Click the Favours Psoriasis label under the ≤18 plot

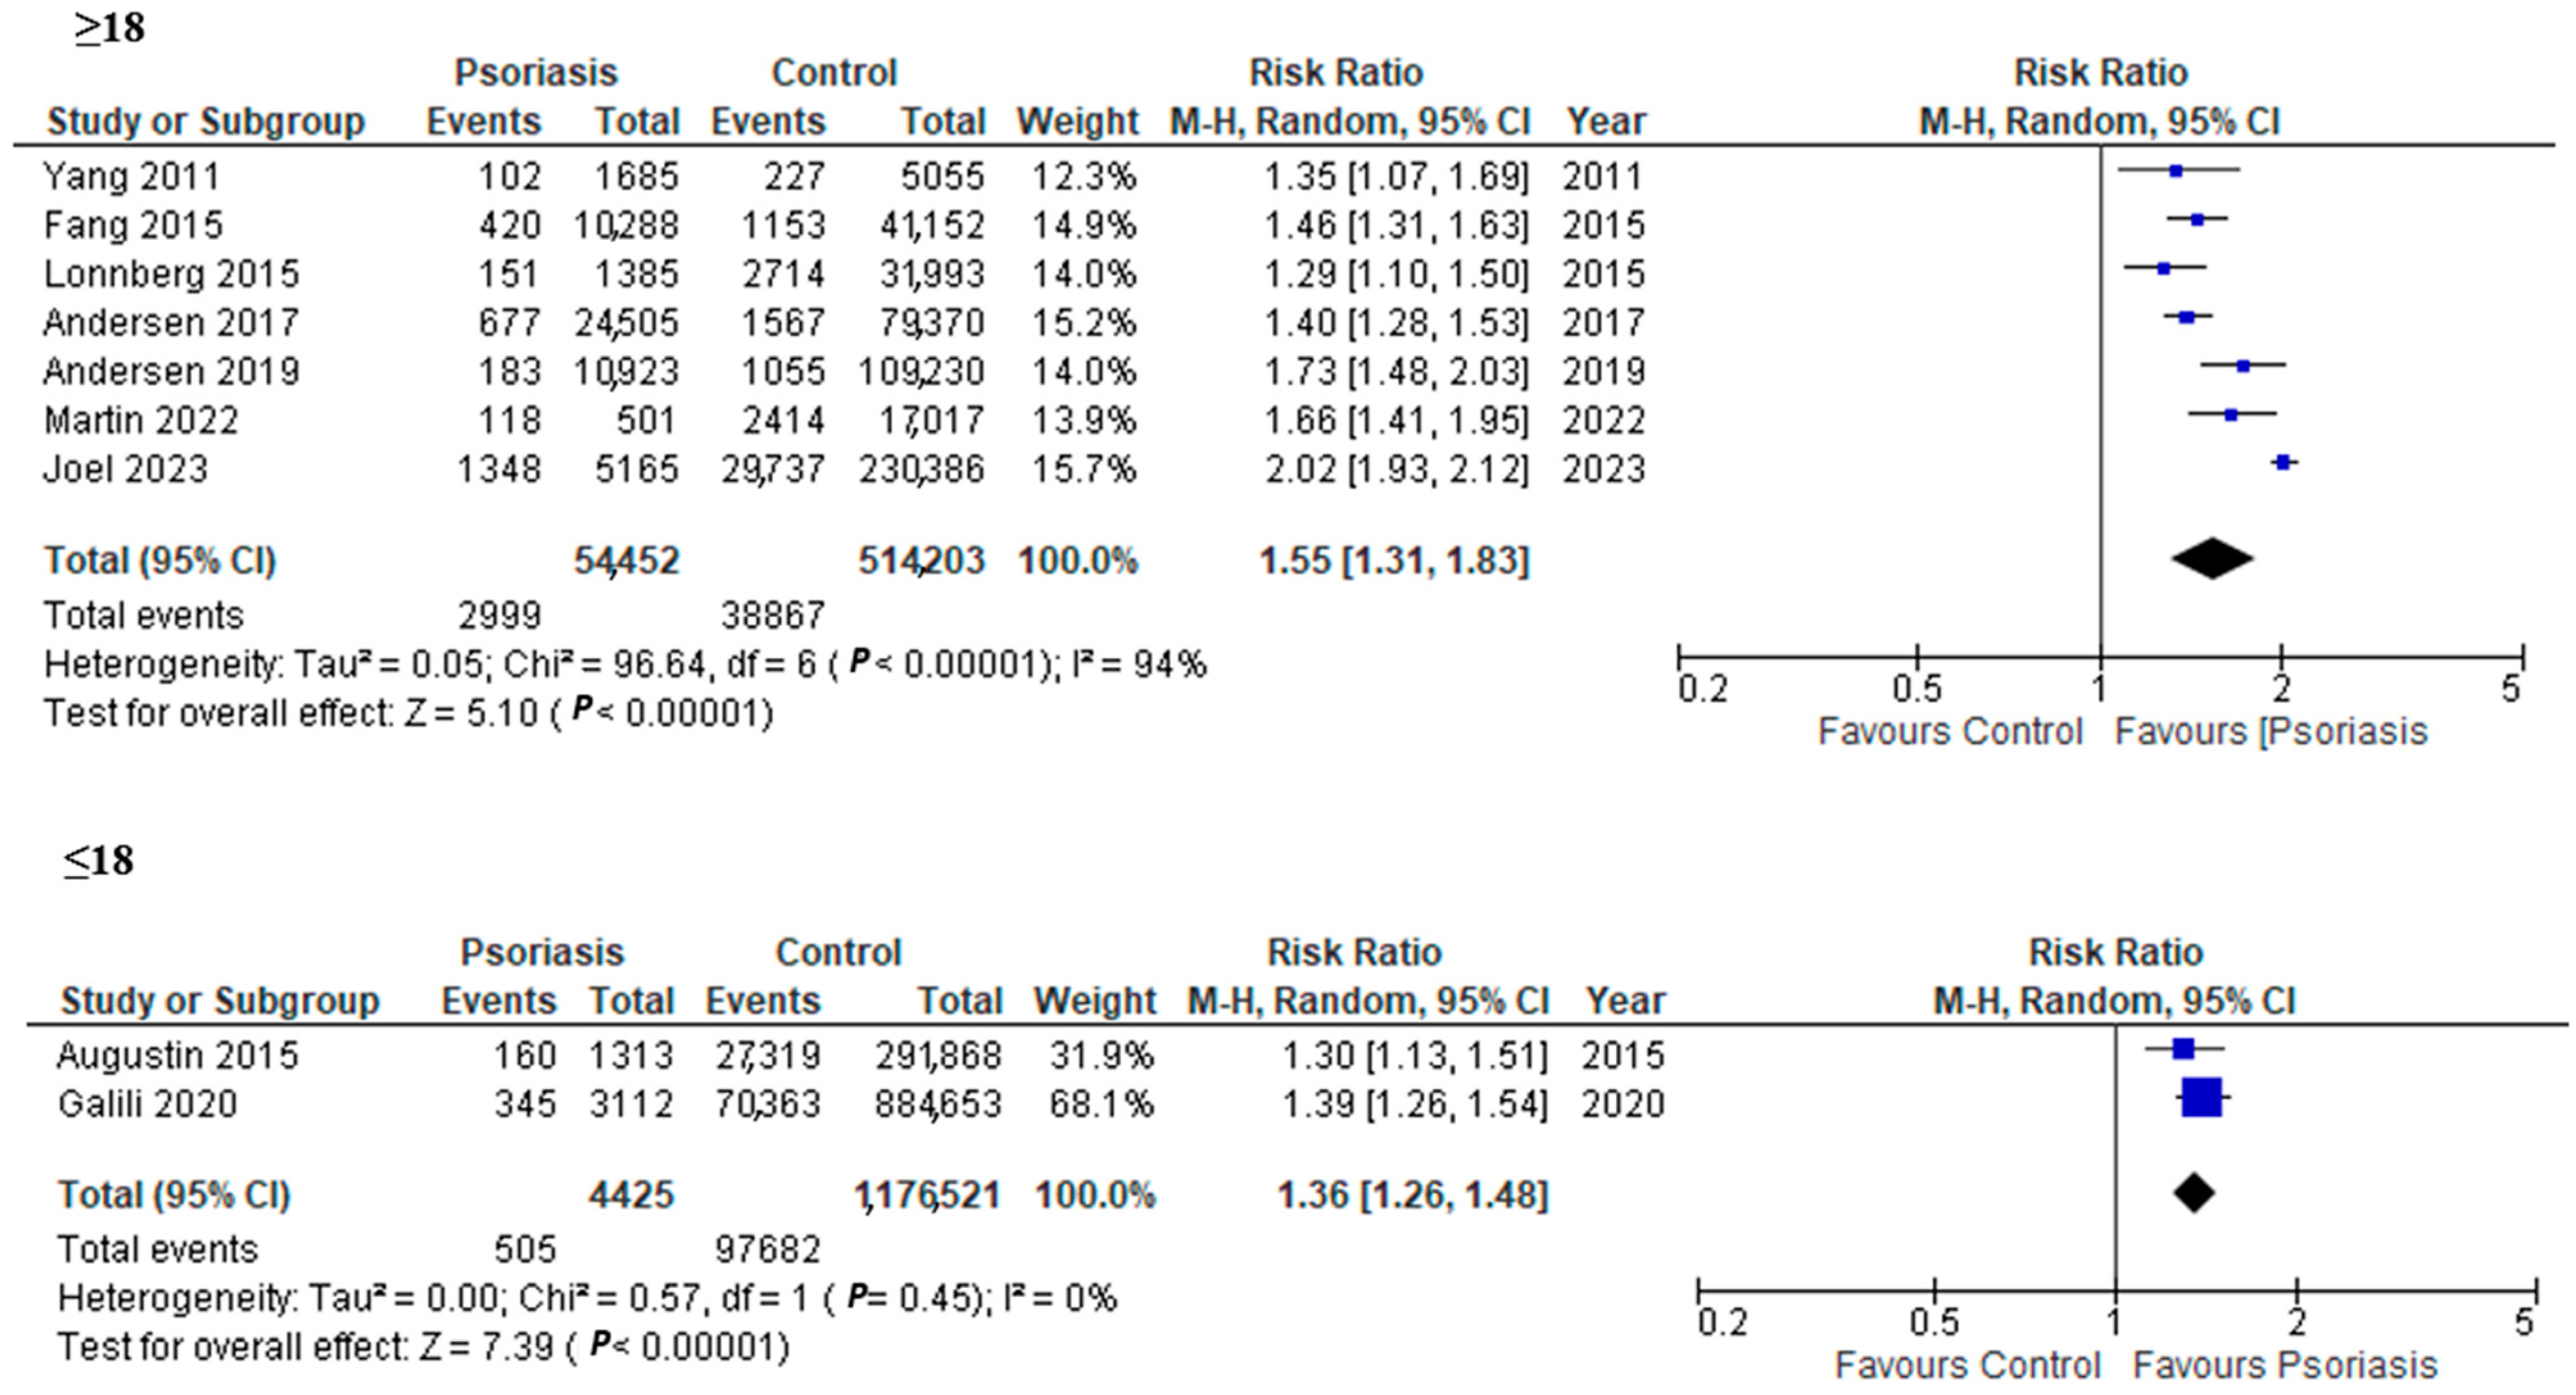2285,1366
